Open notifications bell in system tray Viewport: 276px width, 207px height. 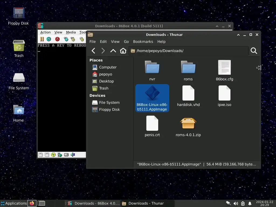coord(250,204)
